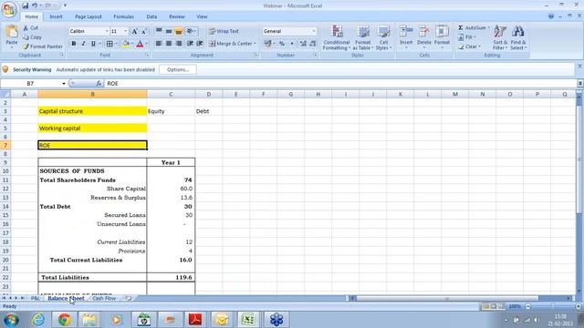The height and width of the screenshot is (328, 584).
Task: Open the Clear options
Action: (x=469, y=46)
